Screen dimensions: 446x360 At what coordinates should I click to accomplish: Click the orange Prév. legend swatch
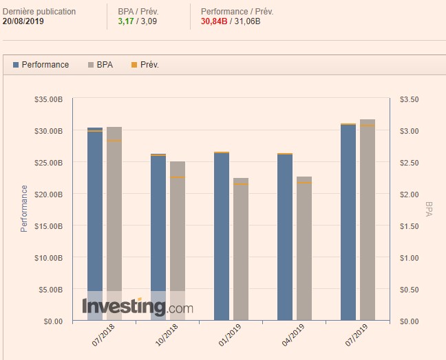coord(136,65)
